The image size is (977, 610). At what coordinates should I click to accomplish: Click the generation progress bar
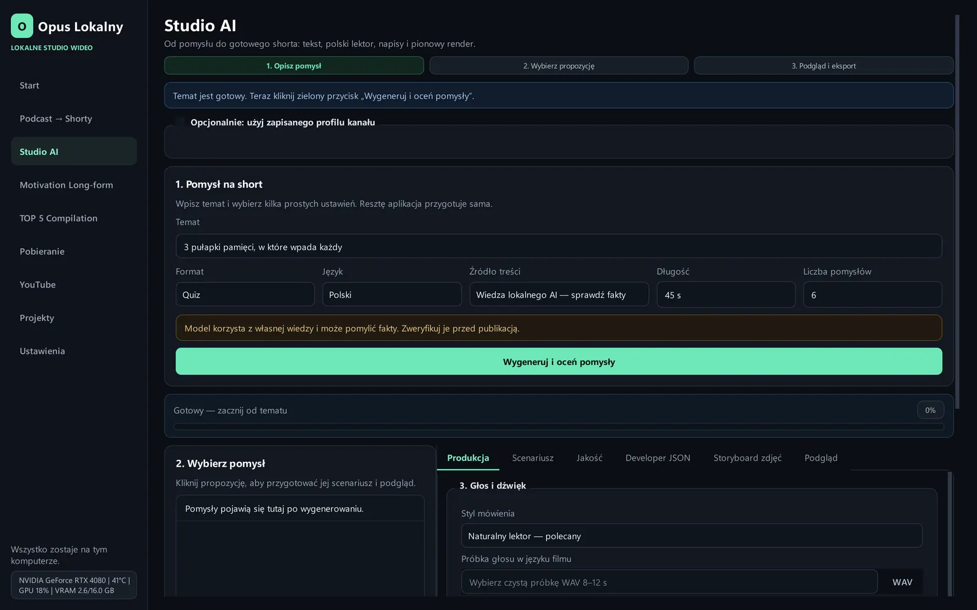click(559, 427)
